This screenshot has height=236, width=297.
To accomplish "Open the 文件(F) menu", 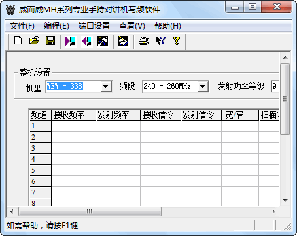I will pyautogui.click(x=22, y=26).
